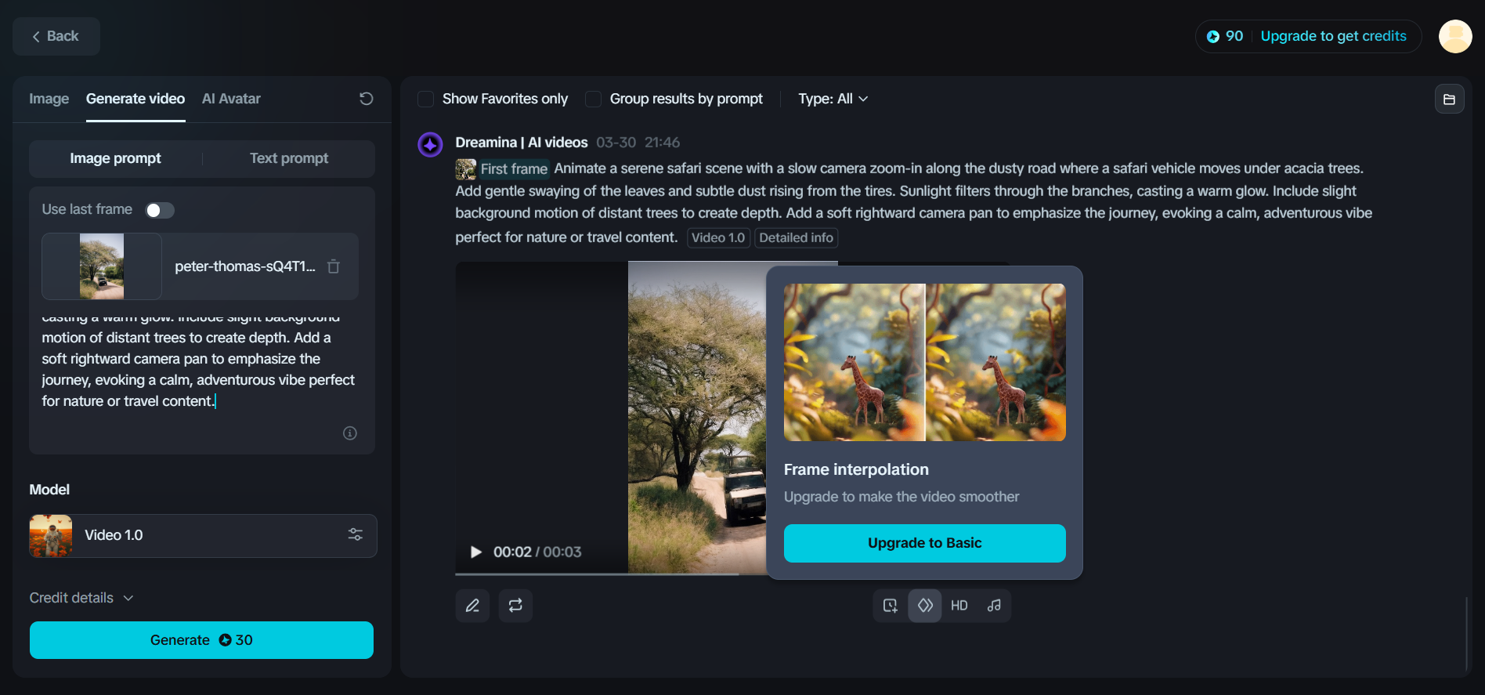
Task: Click the edit pencil icon below the video
Action: coord(473,606)
